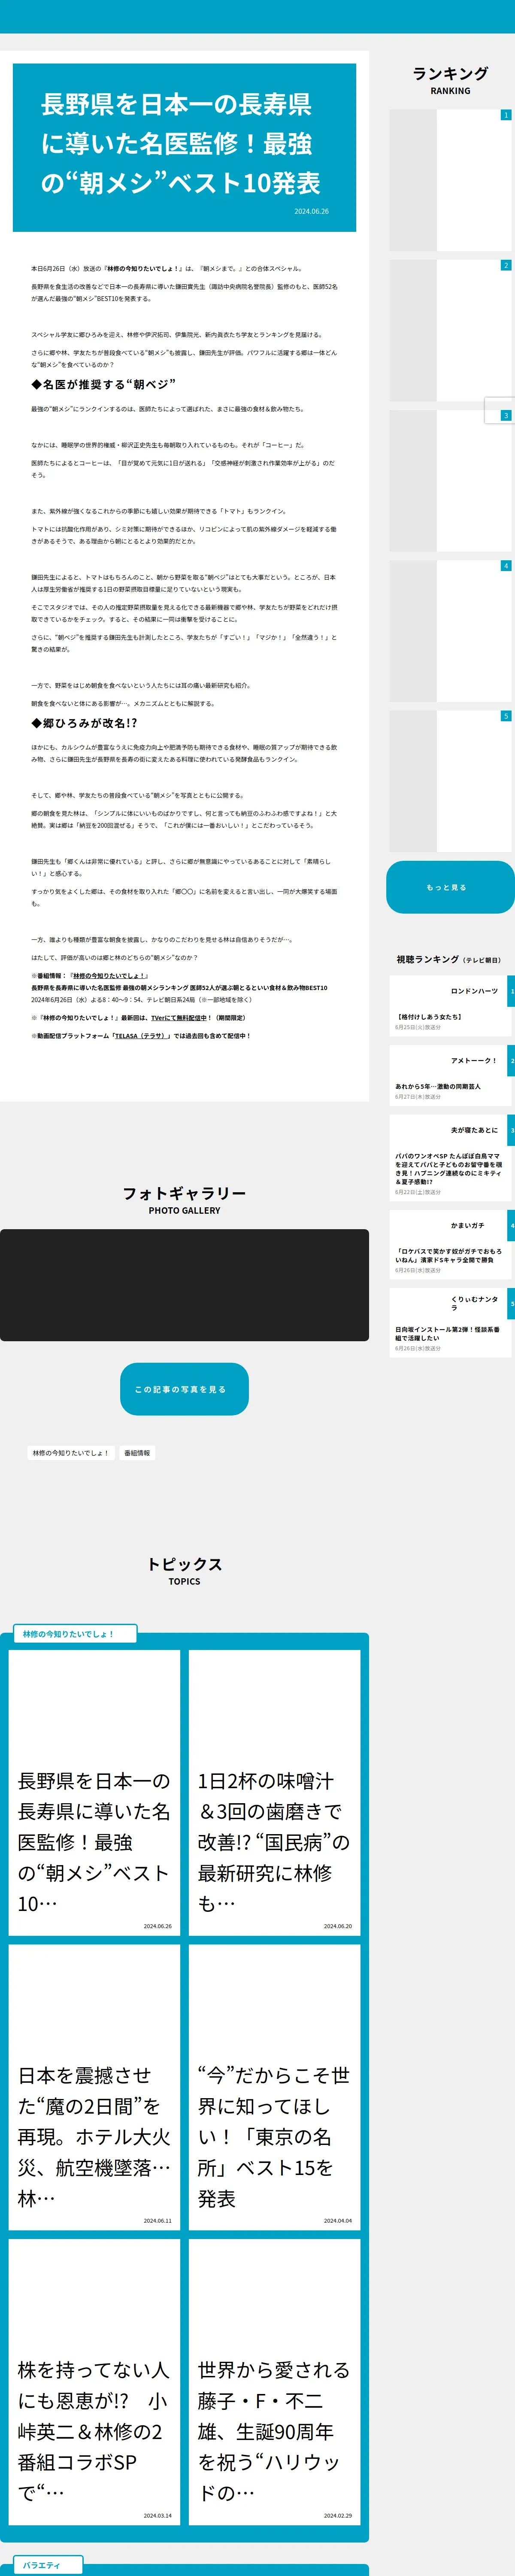The height and width of the screenshot is (2576, 515).
Task: Open the ranking card numbered 1
Action: 450,180
